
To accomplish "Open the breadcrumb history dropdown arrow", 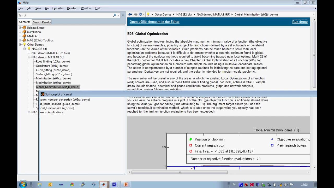I will [314, 14].
